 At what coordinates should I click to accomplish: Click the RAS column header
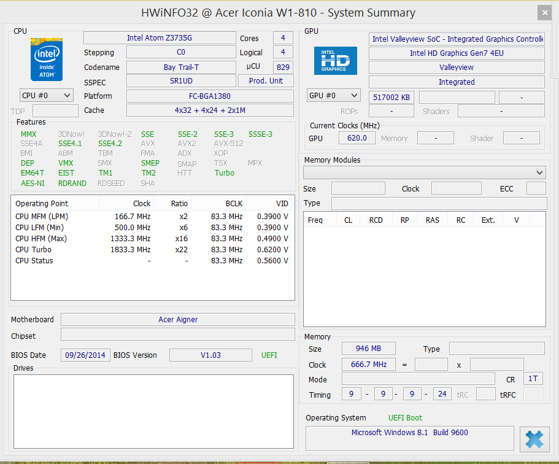tap(432, 220)
